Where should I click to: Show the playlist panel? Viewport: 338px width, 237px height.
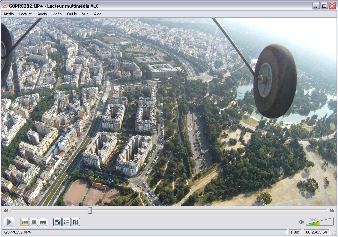click(67, 222)
